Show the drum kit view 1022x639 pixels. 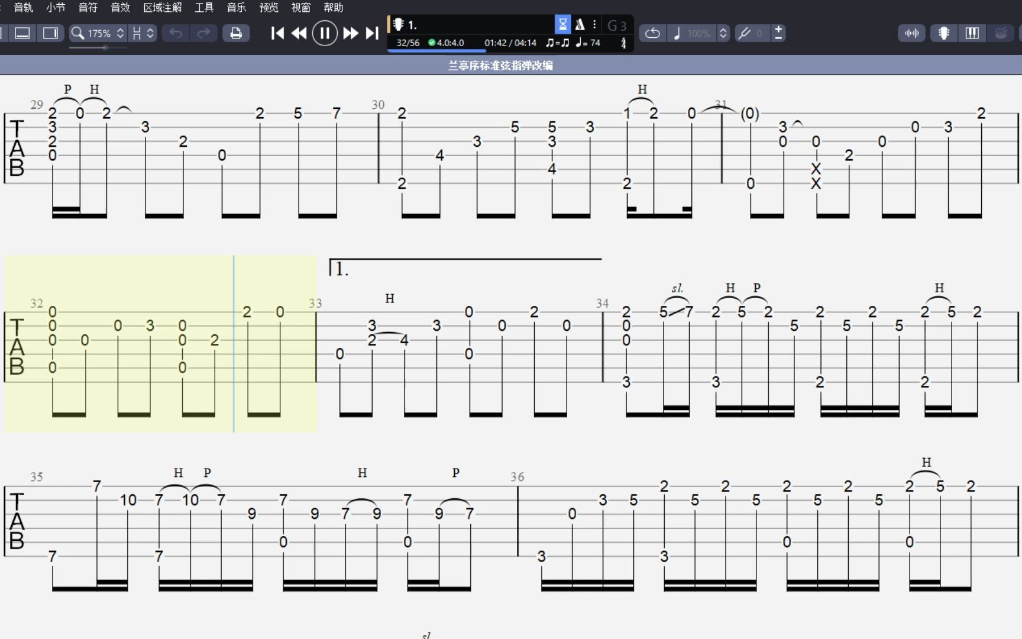(1001, 33)
